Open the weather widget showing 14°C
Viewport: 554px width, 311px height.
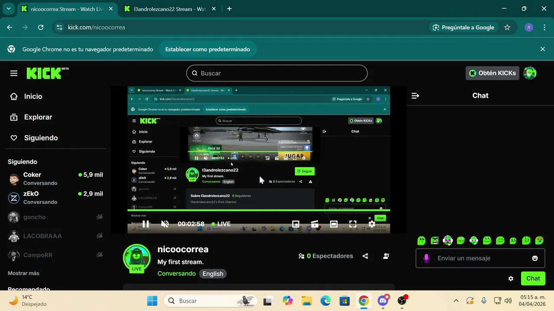(28, 301)
